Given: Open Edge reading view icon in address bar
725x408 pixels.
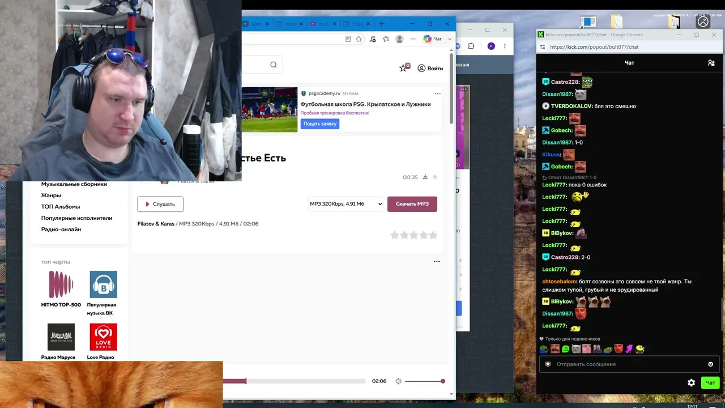Looking at the screenshot, I should point(348,39).
